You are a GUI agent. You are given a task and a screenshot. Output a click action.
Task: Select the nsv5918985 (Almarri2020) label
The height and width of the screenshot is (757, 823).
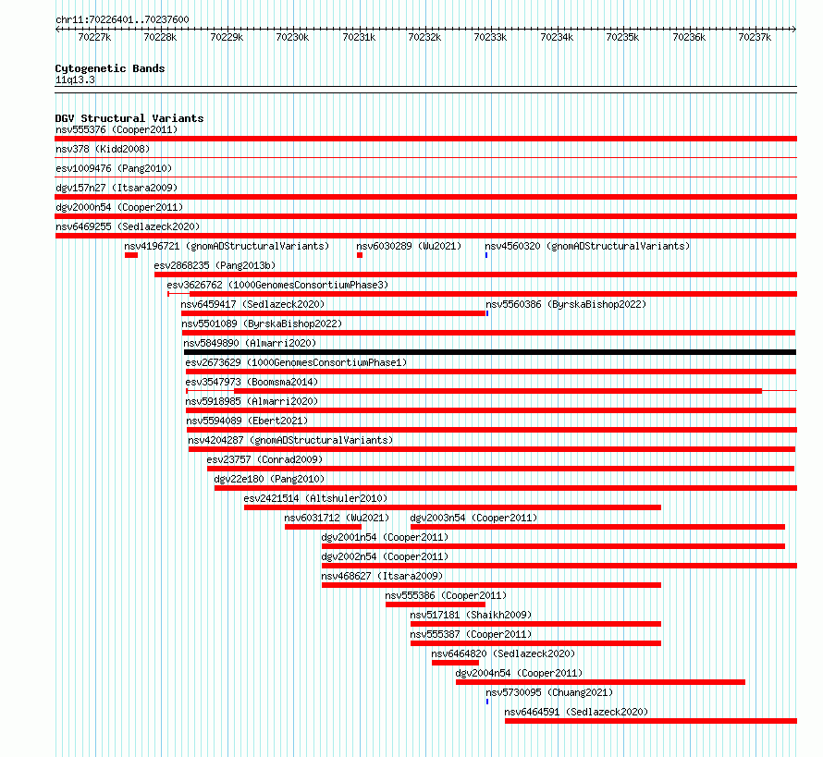click(252, 401)
